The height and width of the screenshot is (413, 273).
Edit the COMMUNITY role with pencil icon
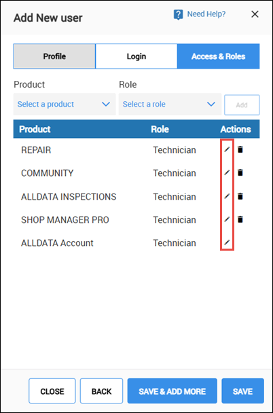pos(227,173)
